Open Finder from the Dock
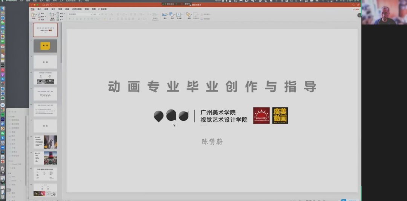This screenshot has width=407, height=201. click(3, 9)
